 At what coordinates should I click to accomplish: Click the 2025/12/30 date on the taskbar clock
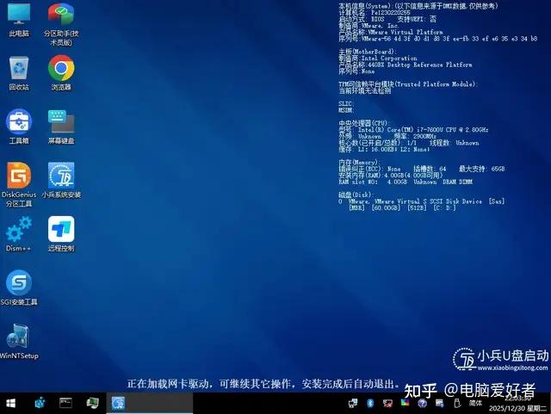click(x=507, y=408)
